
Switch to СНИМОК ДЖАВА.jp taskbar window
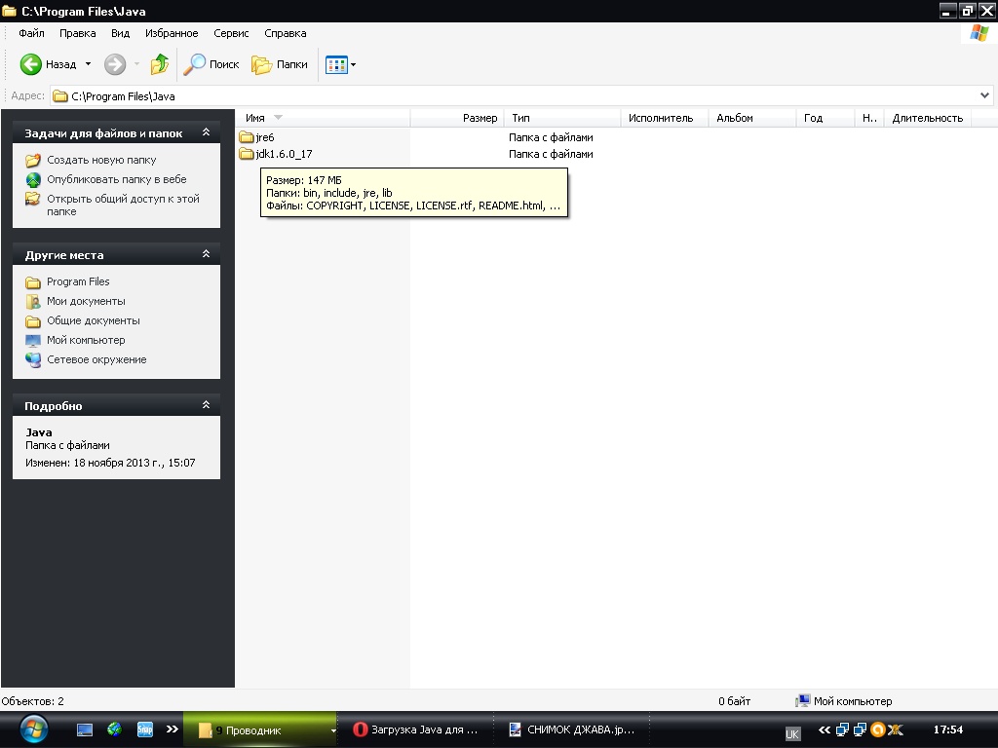(572, 730)
